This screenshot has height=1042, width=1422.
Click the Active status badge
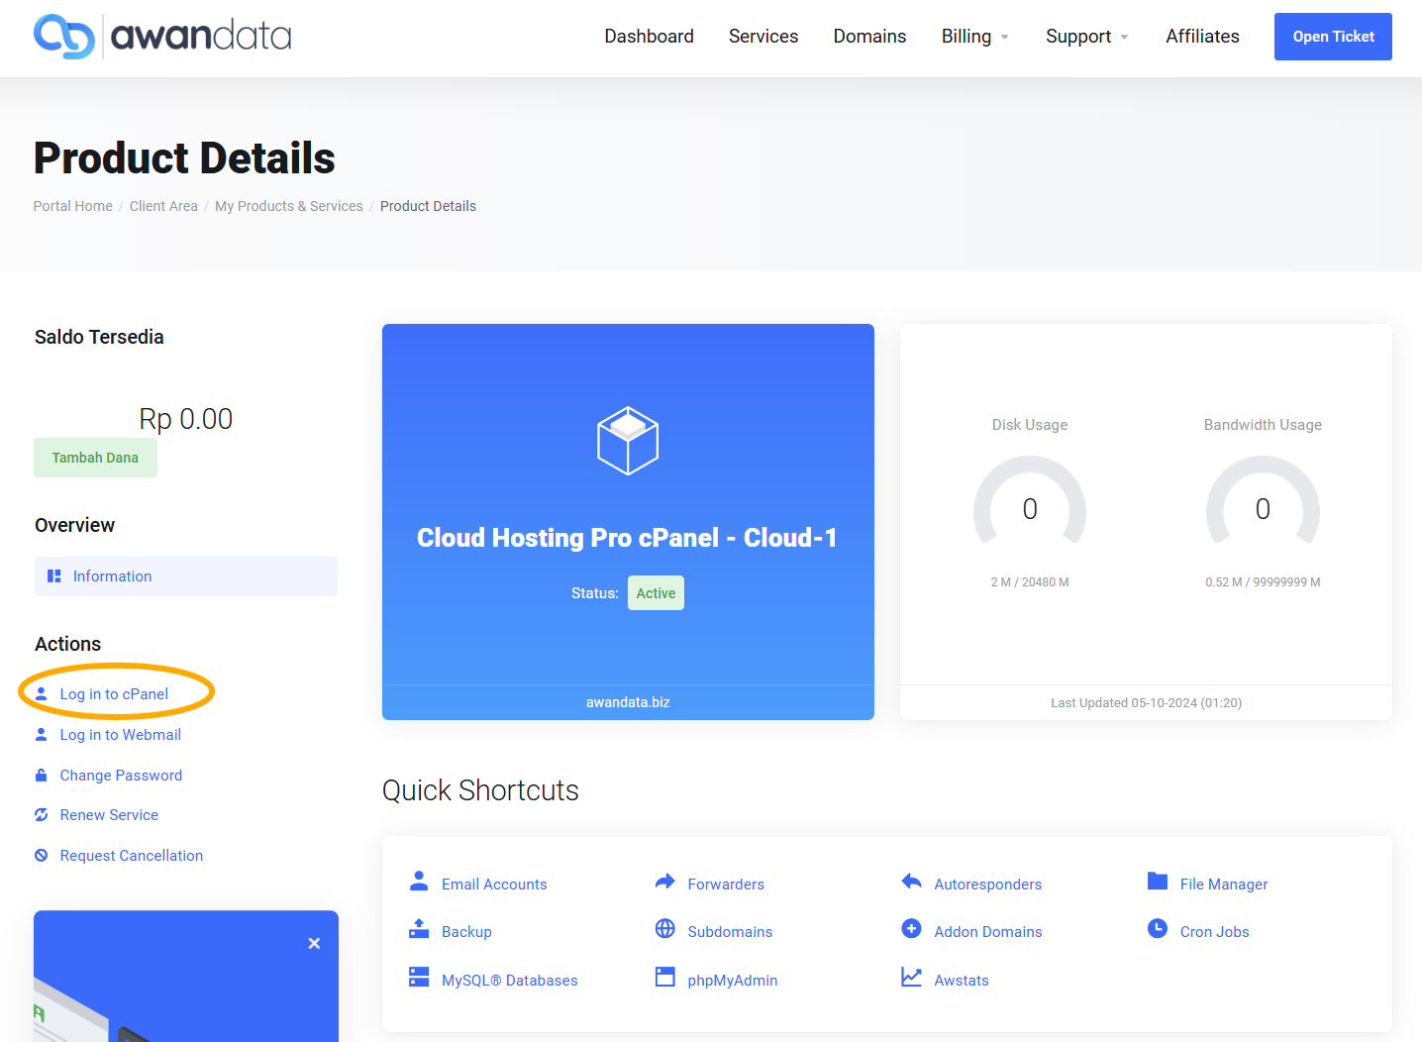click(x=656, y=593)
